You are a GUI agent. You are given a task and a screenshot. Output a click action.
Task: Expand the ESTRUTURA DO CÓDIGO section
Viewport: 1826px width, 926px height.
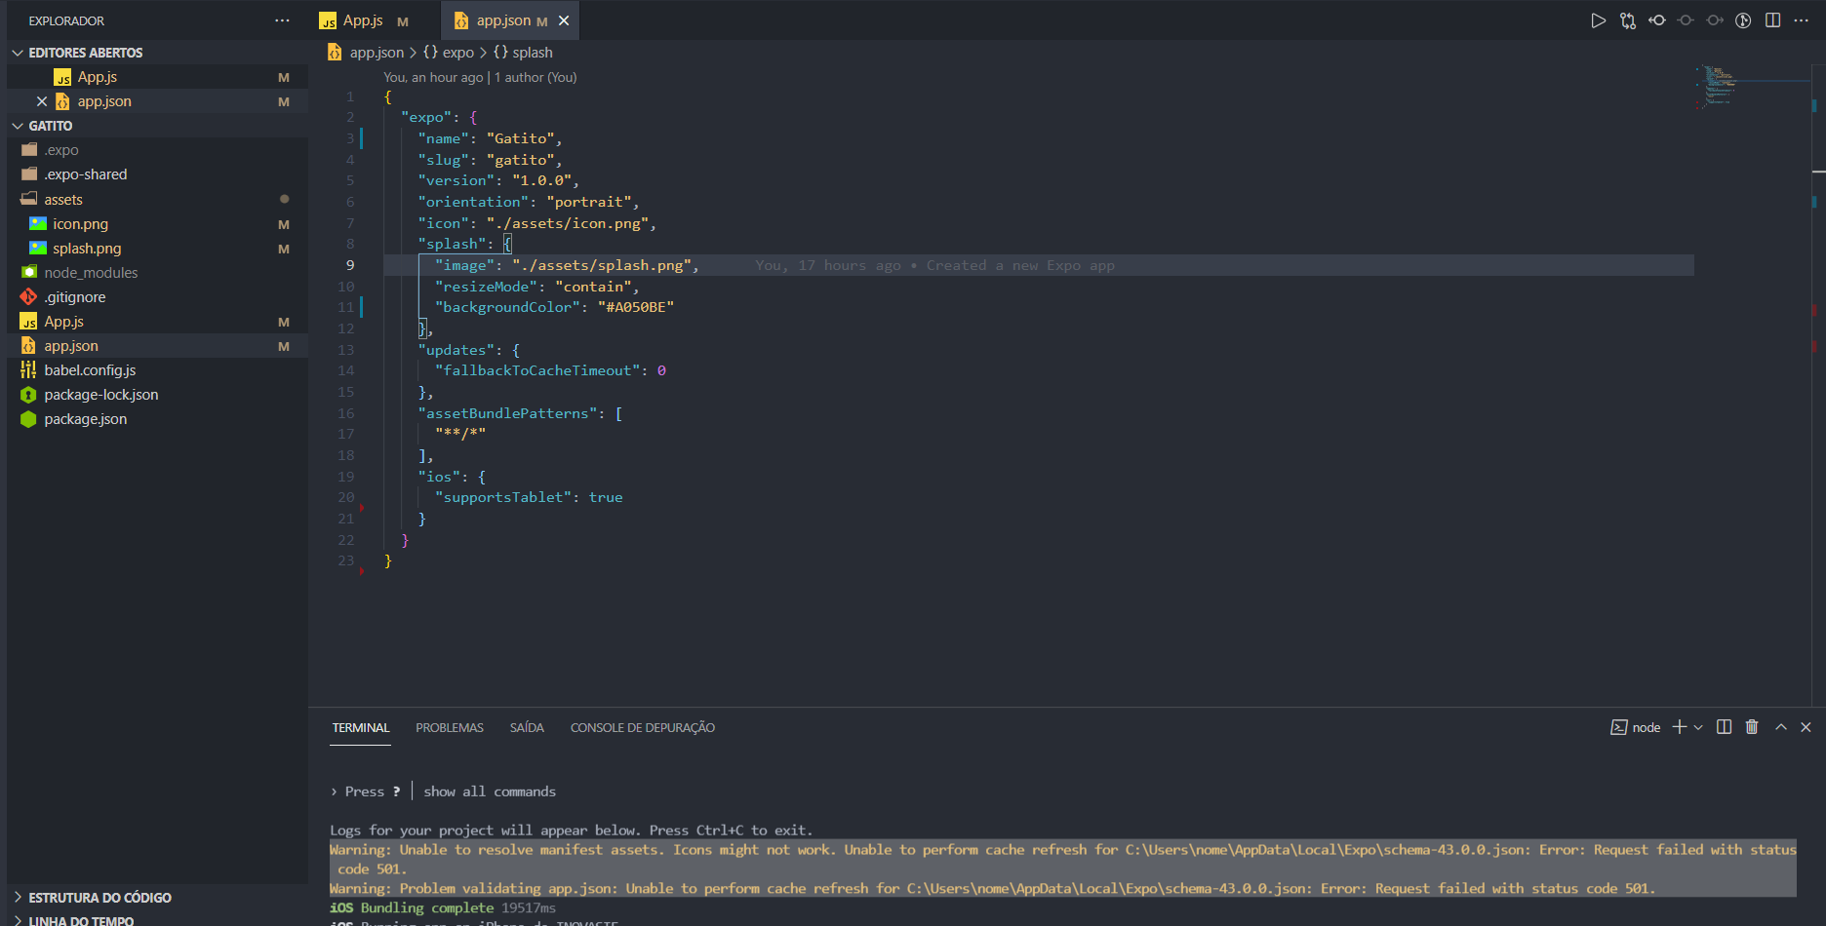tap(158, 898)
